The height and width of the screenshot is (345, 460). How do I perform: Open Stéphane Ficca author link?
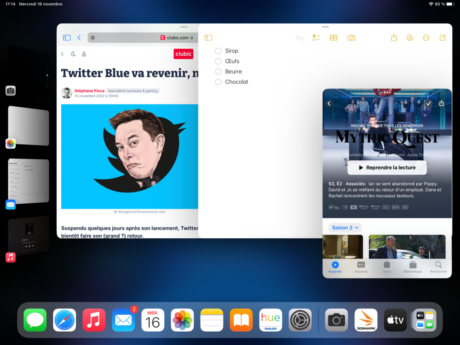(x=89, y=91)
